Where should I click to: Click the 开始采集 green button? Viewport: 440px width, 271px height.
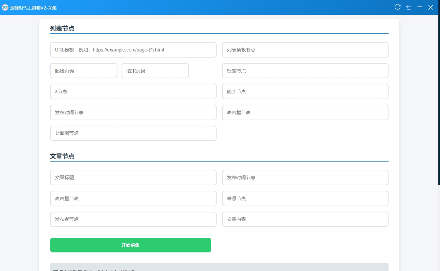(x=130, y=245)
